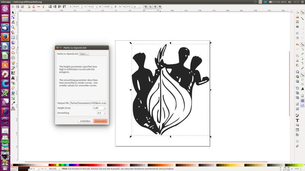Viewport: 305px width, 171px height.
Task: Click the Schließen button
Action: 85,121
